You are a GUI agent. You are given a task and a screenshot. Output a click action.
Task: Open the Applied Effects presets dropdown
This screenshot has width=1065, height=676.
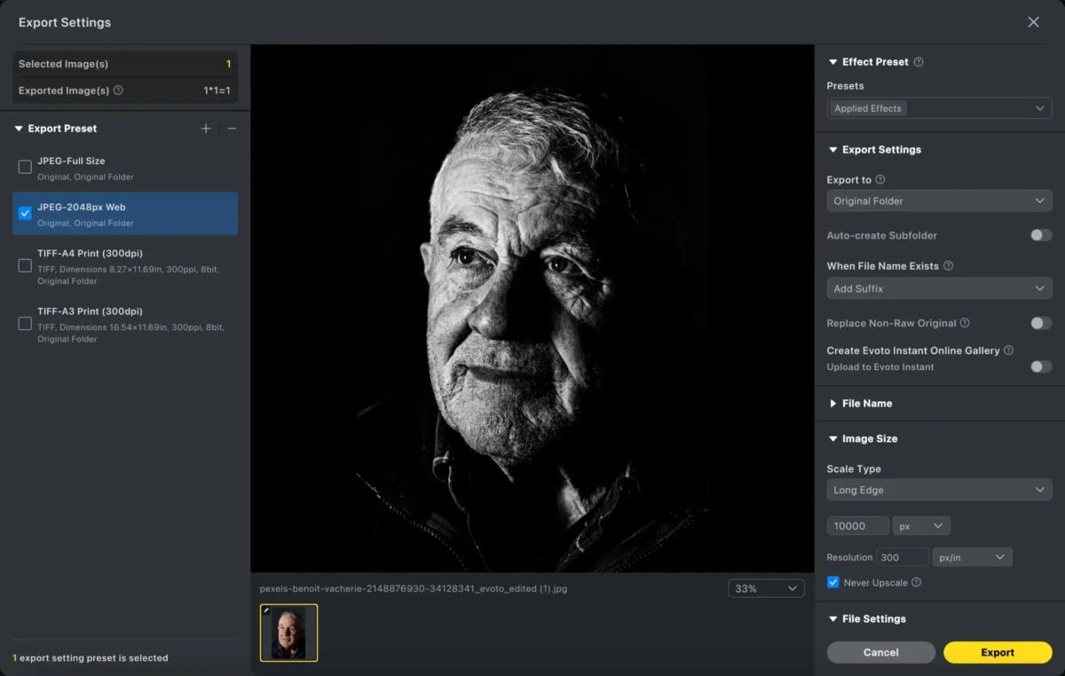click(x=939, y=108)
